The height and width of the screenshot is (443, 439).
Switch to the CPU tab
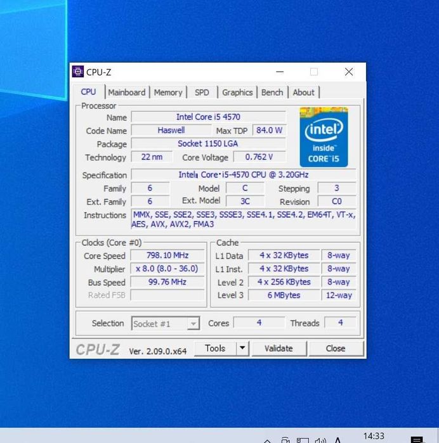tap(88, 92)
